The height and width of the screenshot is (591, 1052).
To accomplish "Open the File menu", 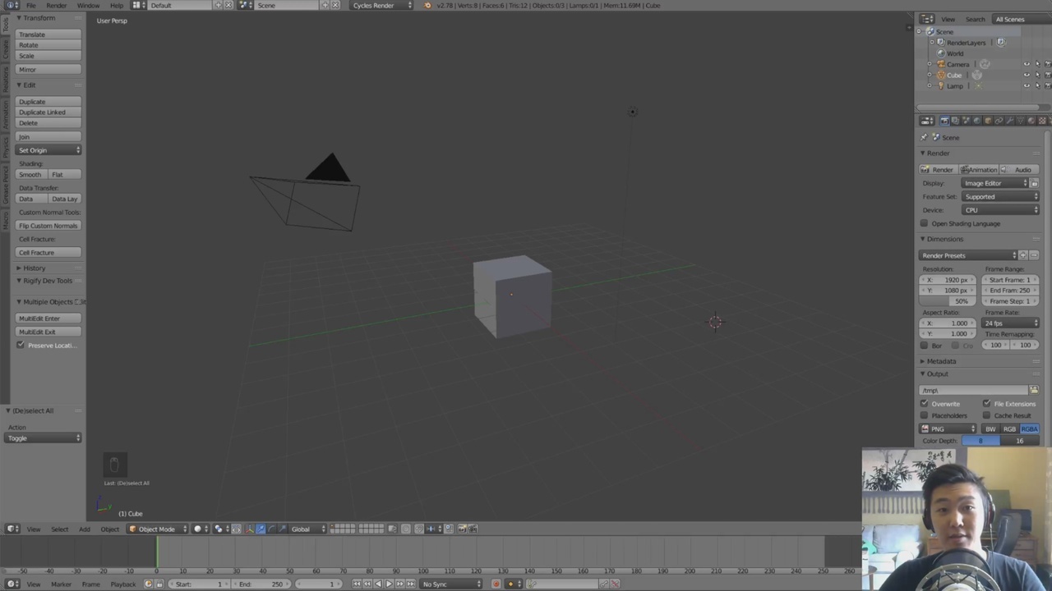I will pos(30,6).
